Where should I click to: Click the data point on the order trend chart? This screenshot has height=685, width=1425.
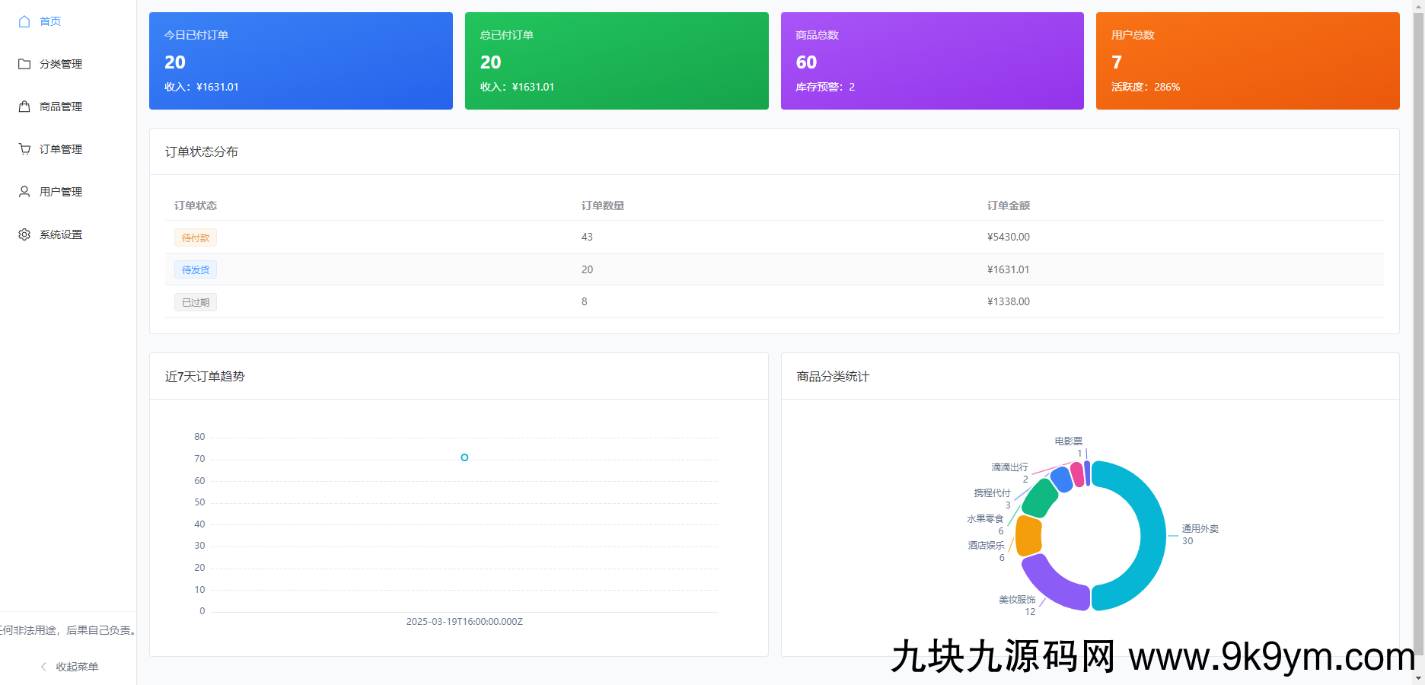(x=464, y=457)
